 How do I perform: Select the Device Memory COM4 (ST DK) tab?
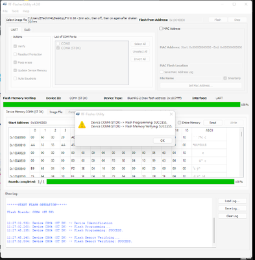25,112
